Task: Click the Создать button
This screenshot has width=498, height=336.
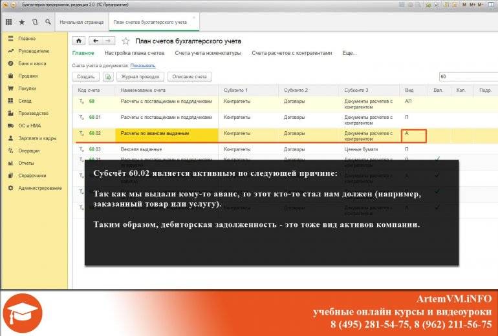Action: pos(86,77)
